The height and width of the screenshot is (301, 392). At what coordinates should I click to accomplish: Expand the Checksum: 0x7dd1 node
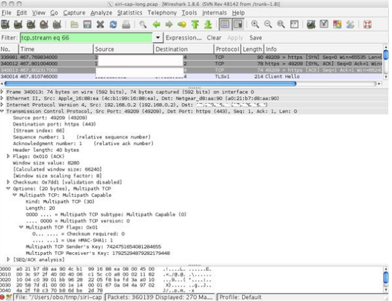[8, 182]
